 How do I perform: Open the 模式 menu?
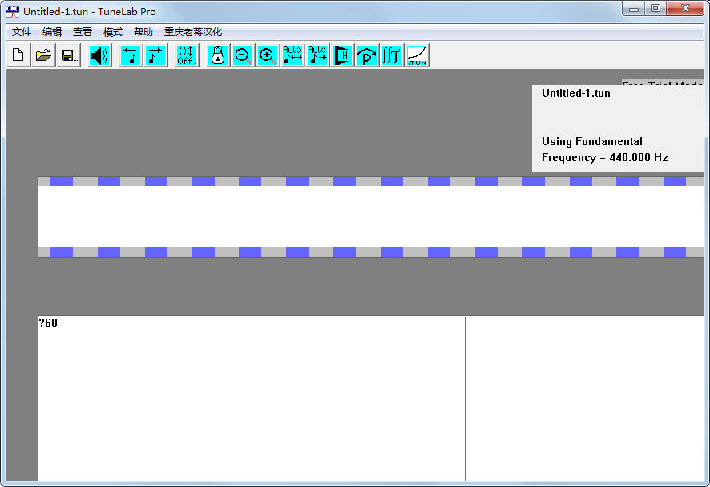113,32
